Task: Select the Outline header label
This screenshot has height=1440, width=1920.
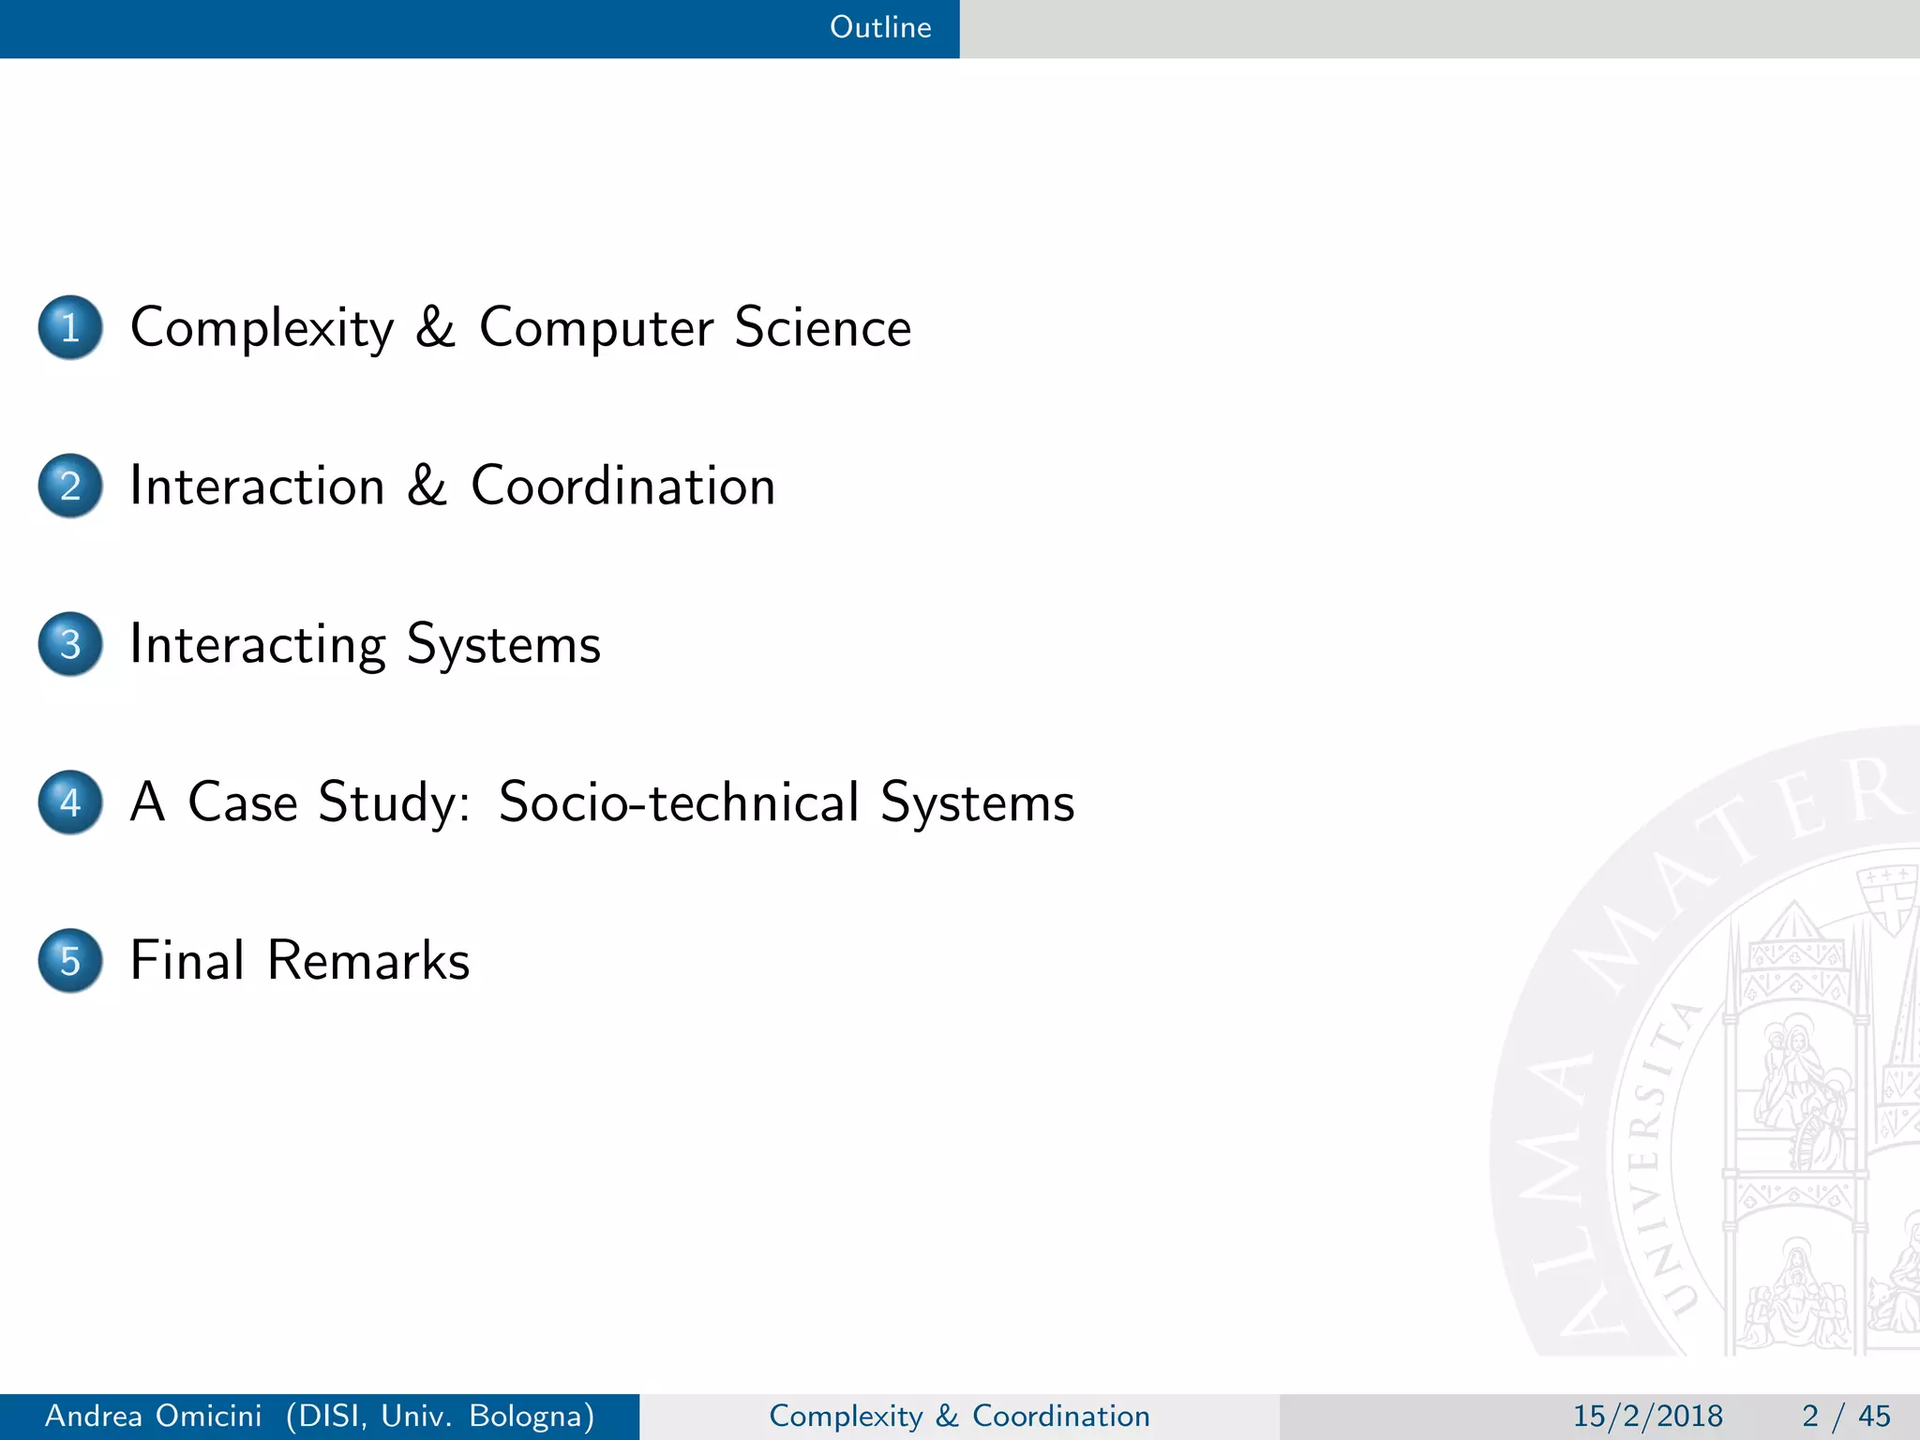Action: [x=879, y=27]
